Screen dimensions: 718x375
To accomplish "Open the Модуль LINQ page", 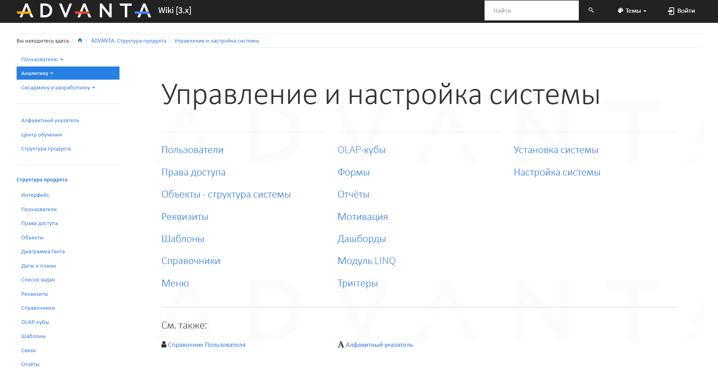I will 367,261.
